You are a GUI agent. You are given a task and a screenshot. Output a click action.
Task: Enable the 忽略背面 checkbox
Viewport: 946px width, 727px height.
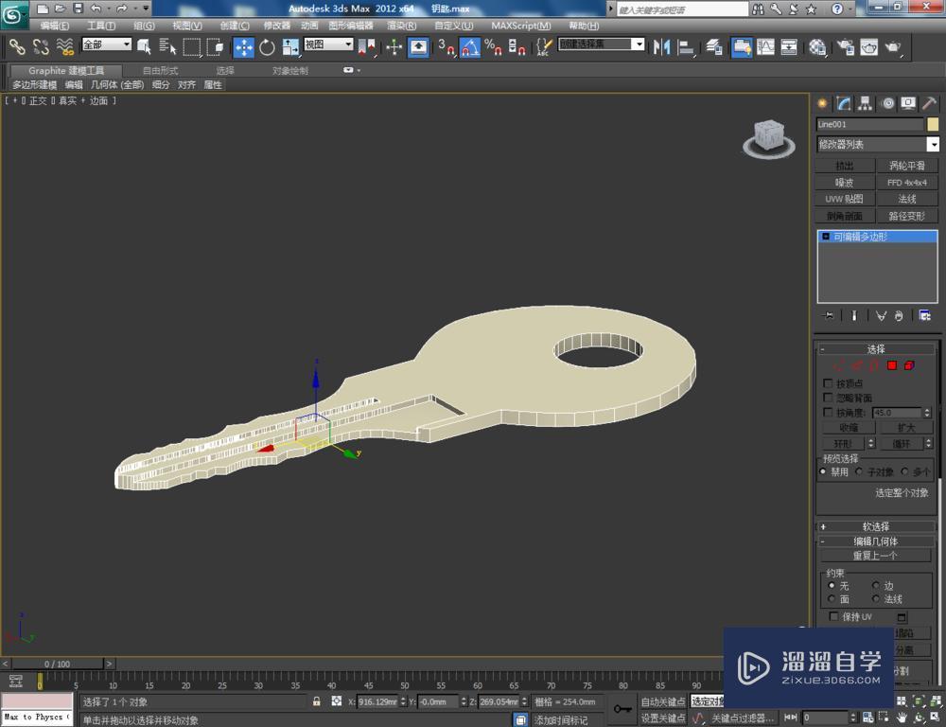pyautogui.click(x=828, y=398)
